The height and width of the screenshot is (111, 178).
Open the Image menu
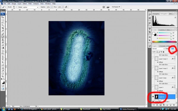tap(14, 4)
